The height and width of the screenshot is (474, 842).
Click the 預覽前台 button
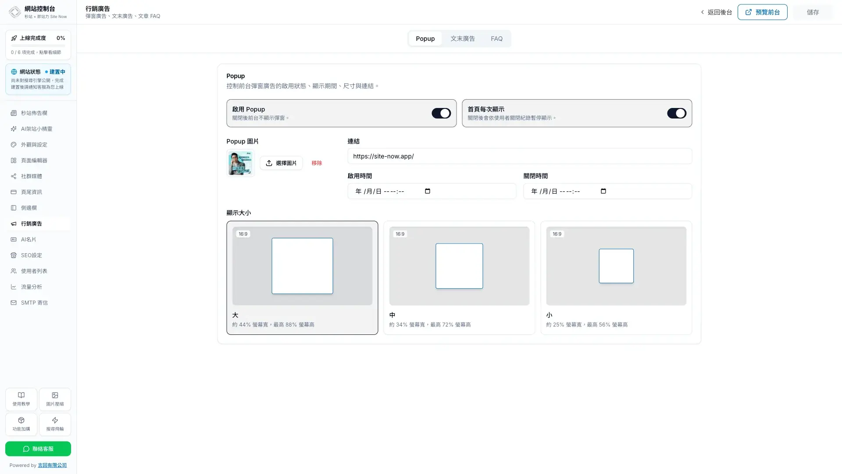pos(762,12)
